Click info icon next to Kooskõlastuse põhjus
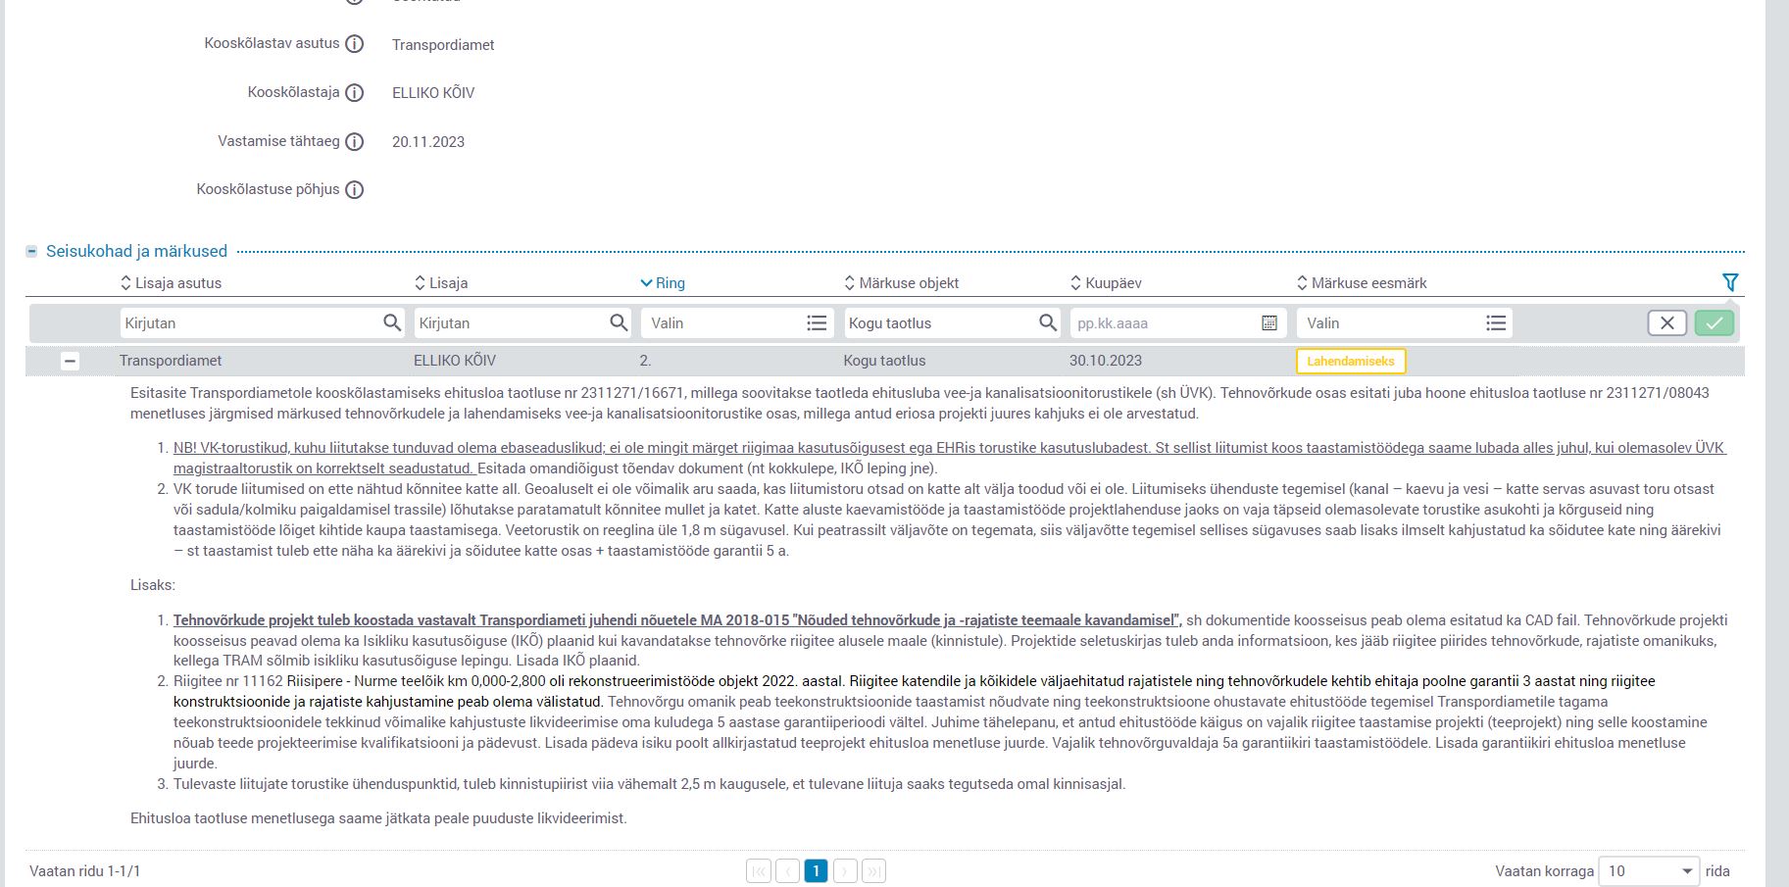 pos(355,190)
